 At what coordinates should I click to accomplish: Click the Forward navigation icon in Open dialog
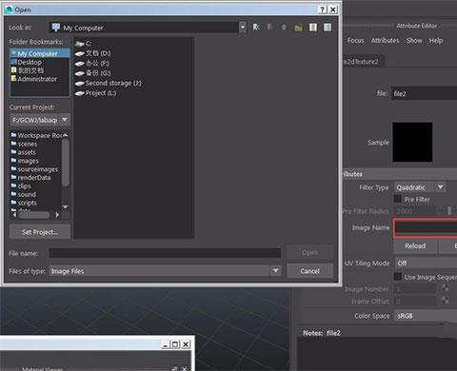(270, 28)
